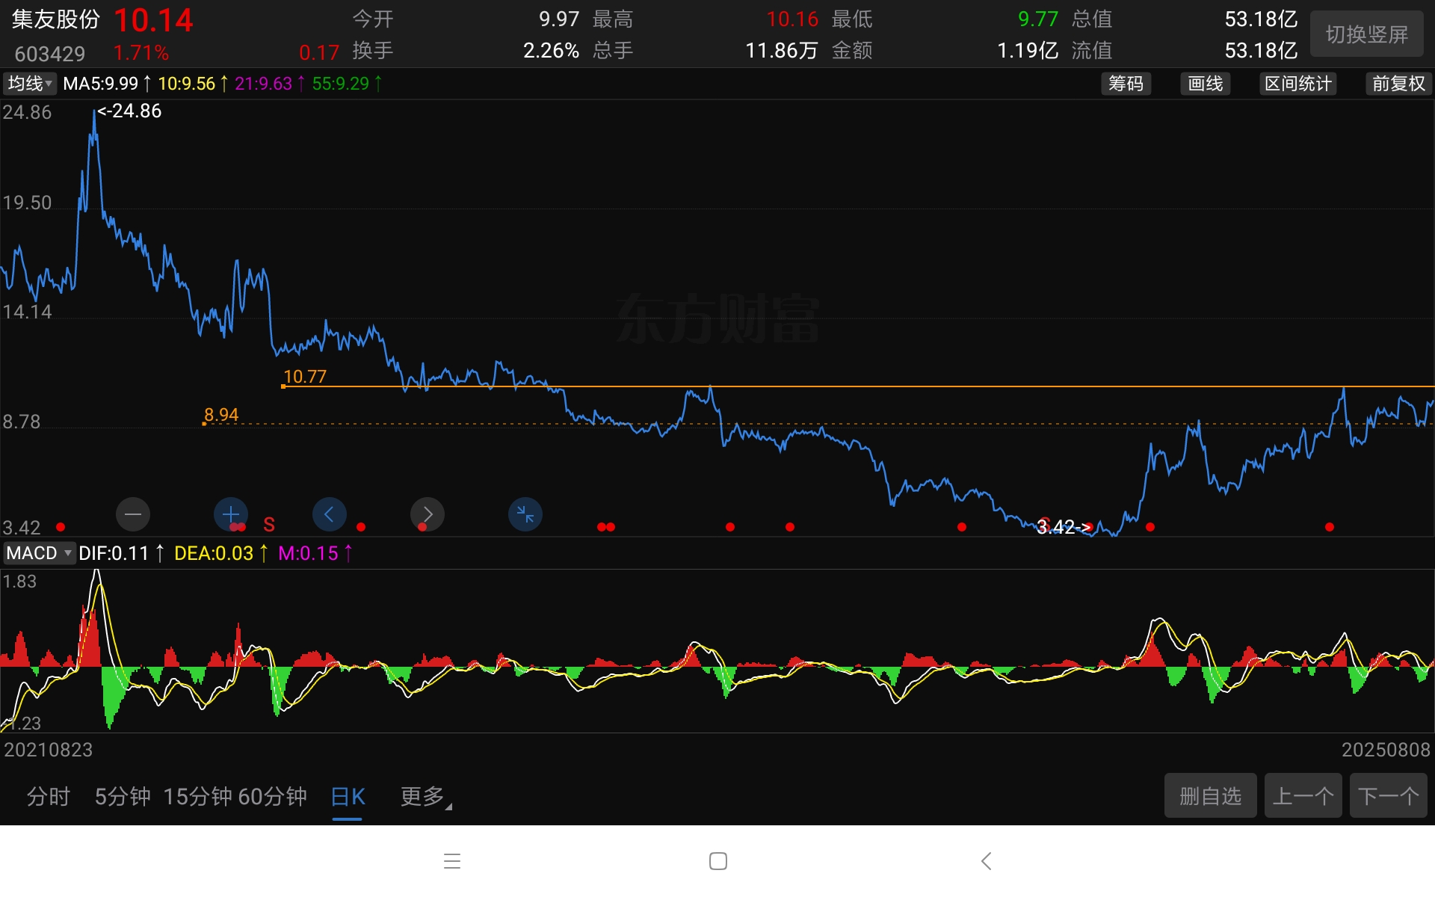Expand 更多 timeframe options
This screenshot has width=1435, height=897.
click(x=426, y=797)
